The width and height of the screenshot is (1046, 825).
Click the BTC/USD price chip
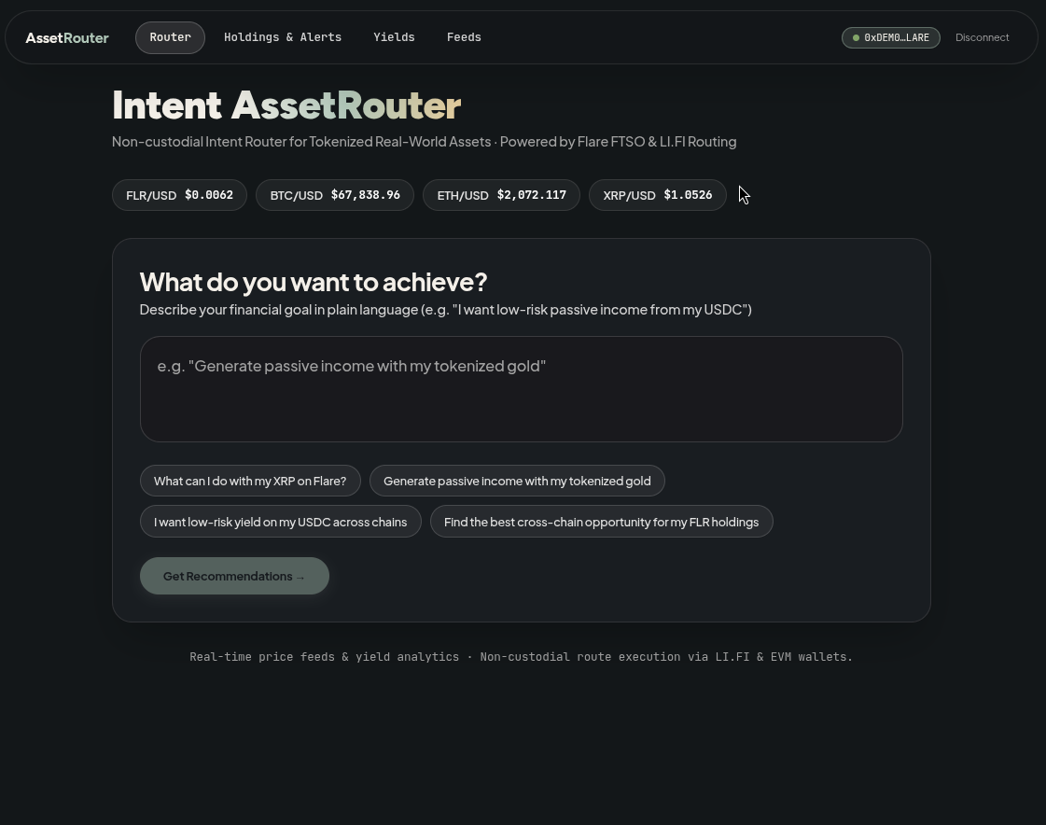[x=335, y=195]
